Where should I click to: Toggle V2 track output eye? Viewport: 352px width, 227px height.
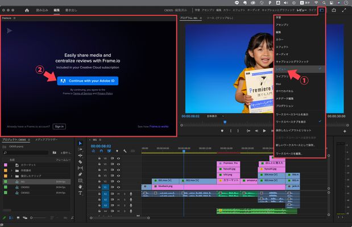118,181
